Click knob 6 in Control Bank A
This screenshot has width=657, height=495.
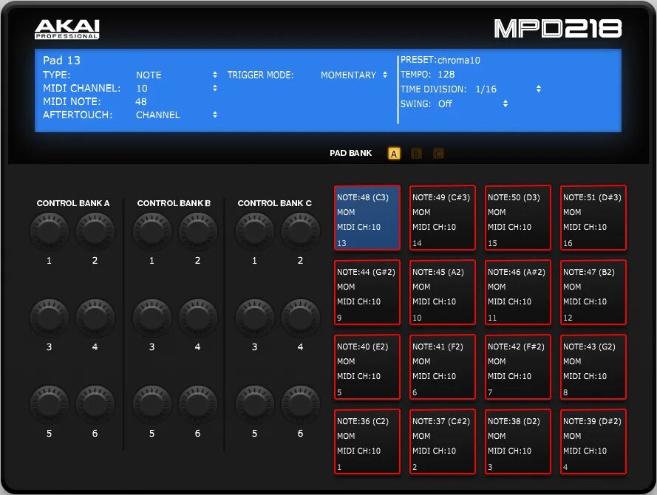pos(95,403)
